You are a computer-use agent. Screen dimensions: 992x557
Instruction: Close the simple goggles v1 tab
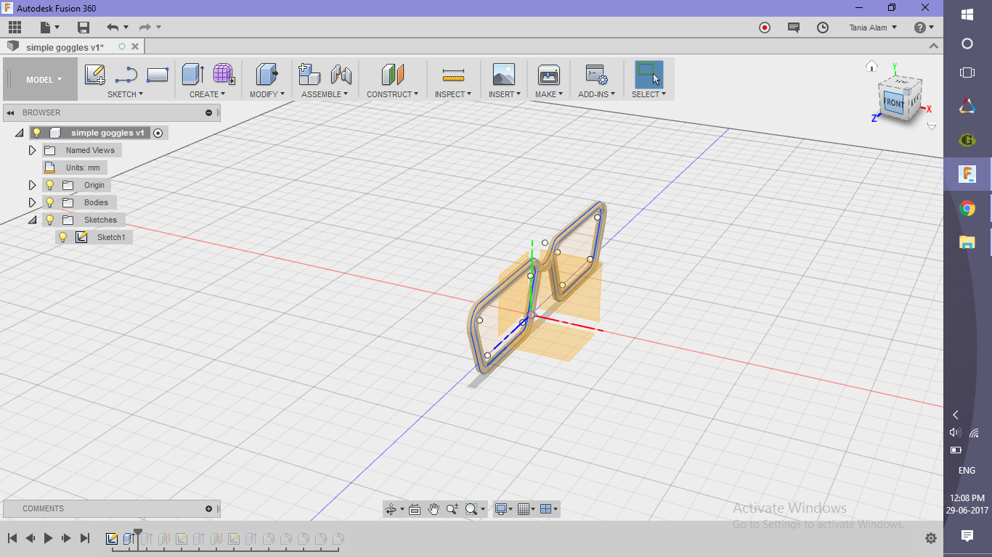(x=135, y=46)
